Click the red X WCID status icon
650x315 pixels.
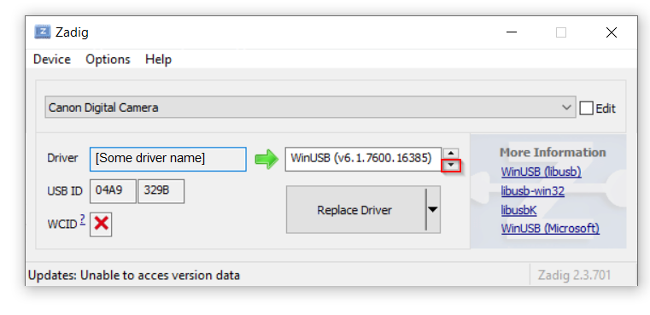click(101, 224)
